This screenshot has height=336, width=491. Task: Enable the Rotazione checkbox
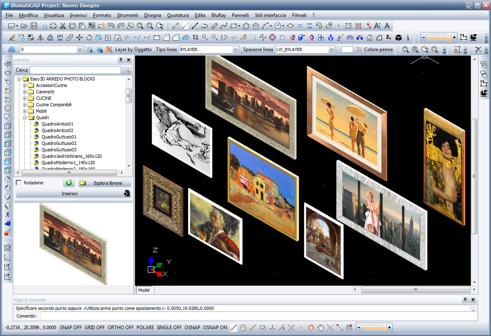pos(19,183)
